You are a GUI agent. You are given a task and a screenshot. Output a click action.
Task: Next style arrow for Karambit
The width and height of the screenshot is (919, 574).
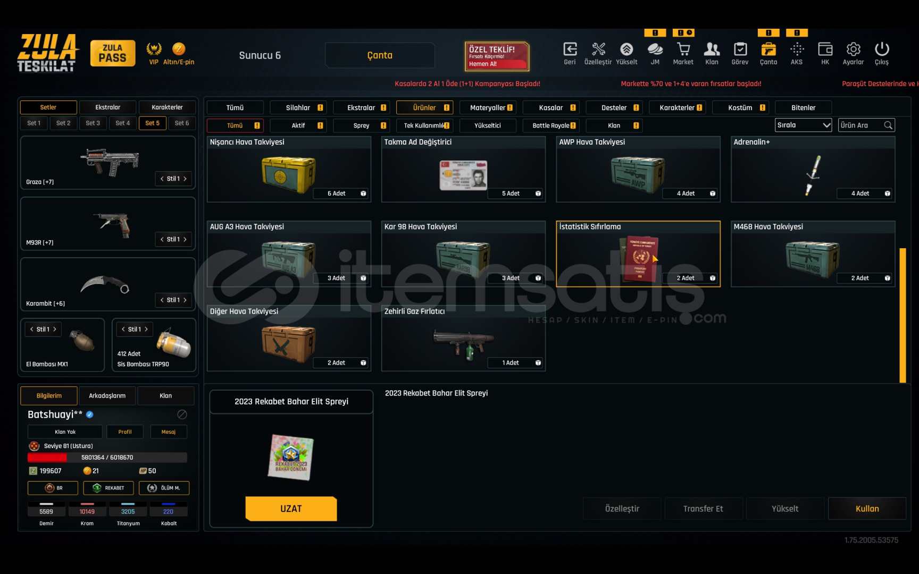tap(185, 300)
